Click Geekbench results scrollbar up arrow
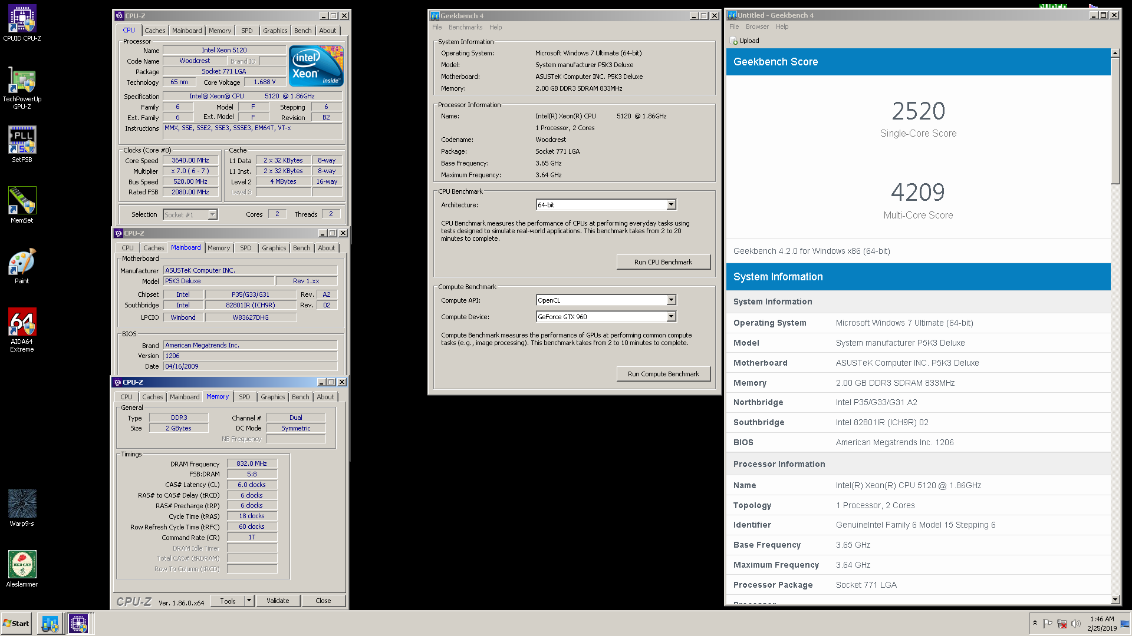This screenshot has height=636, width=1132. click(1115, 53)
